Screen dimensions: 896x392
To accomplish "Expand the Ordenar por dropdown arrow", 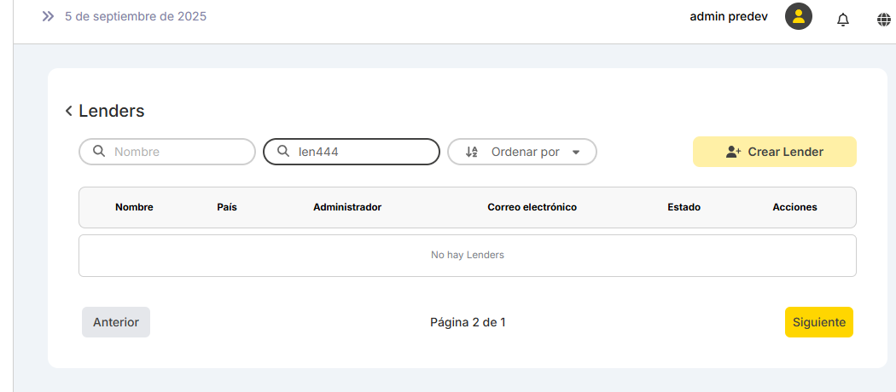I will (576, 153).
